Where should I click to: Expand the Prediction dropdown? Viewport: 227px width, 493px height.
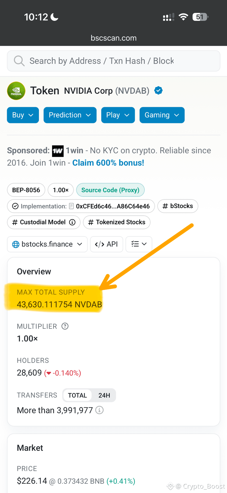point(70,115)
